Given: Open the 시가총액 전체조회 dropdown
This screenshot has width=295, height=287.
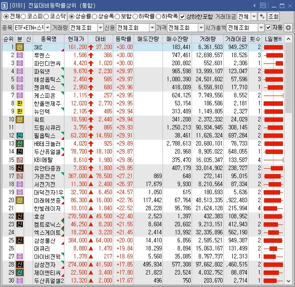Looking at the screenshot, I should point(261,28).
